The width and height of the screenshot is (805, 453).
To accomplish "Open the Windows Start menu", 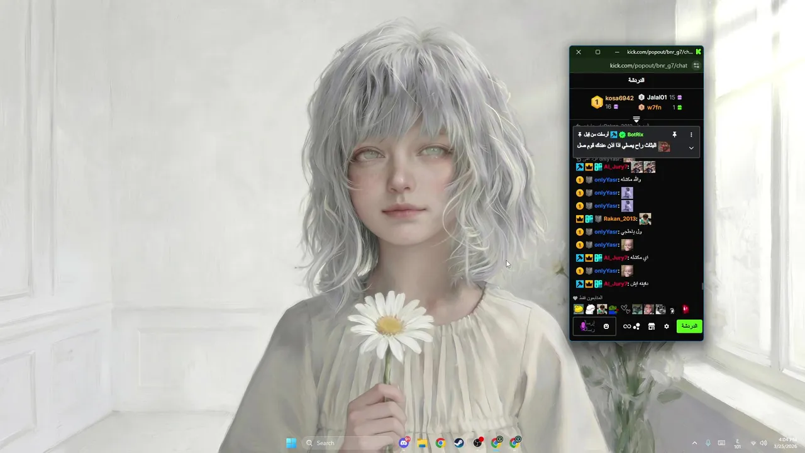I will tap(291, 443).
